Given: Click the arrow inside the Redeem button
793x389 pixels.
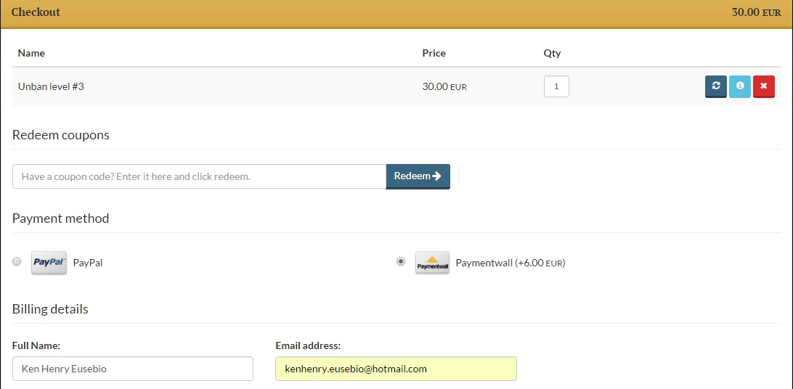Looking at the screenshot, I should (437, 176).
